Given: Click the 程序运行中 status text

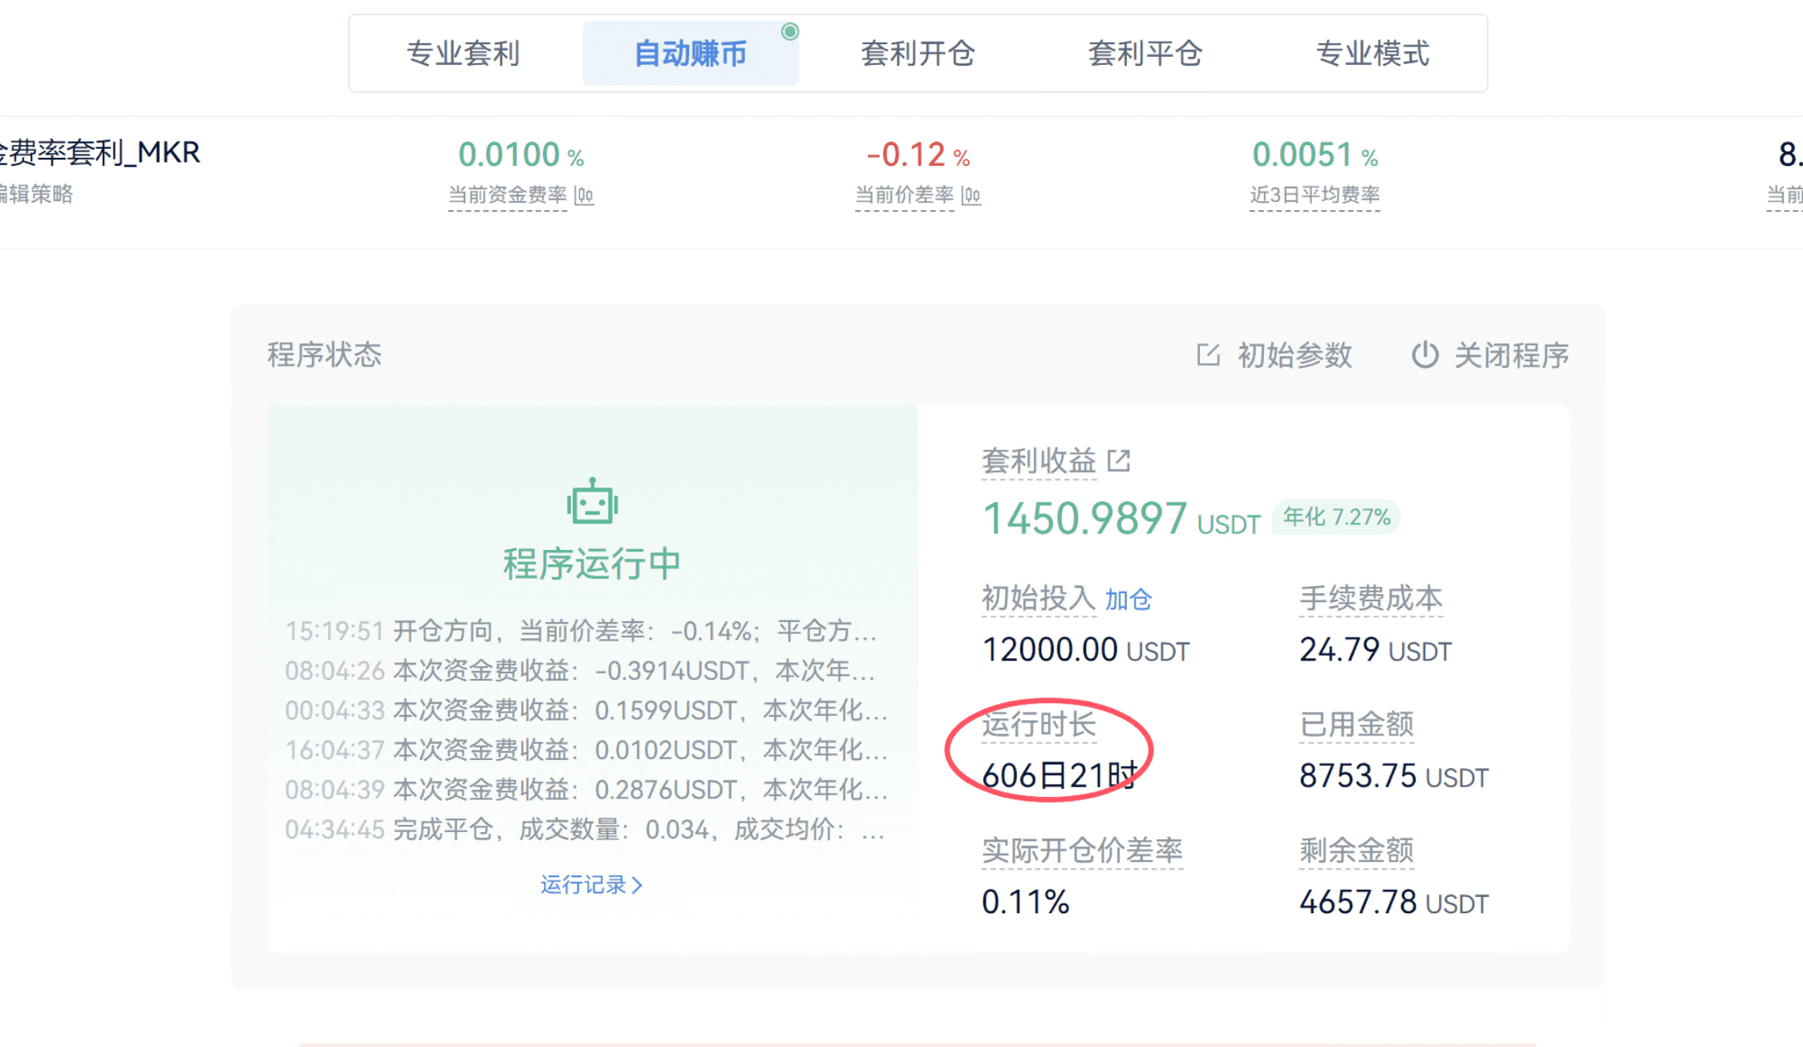Looking at the screenshot, I should [592, 564].
